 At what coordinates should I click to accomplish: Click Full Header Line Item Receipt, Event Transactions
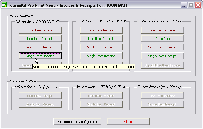pyautogui.click(x=40, y=39)
